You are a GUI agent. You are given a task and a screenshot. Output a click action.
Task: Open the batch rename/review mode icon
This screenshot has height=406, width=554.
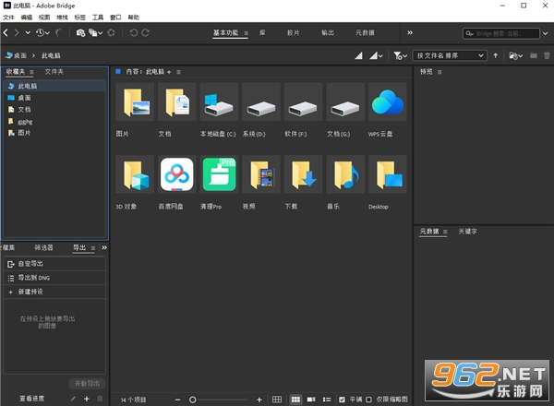point(95,33)
